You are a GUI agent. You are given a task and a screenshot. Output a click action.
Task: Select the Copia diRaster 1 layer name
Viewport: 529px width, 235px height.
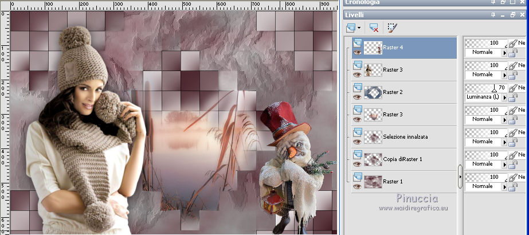click(402, 159)
